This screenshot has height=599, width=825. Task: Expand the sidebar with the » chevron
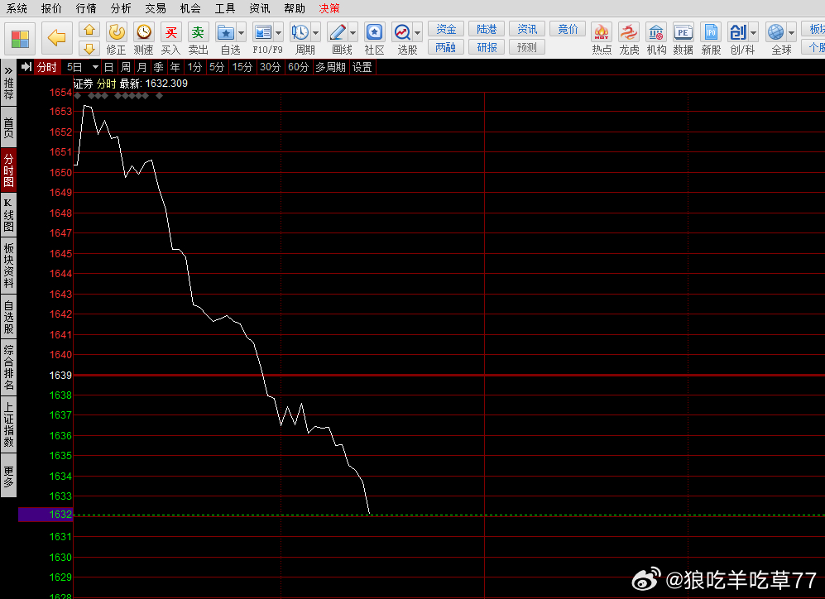point(8,70)
